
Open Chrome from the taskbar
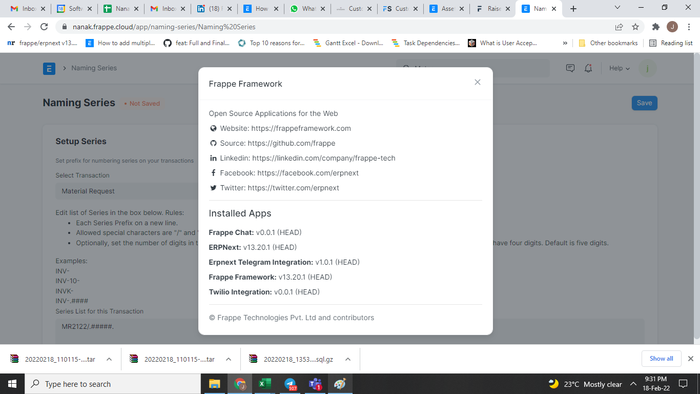pos(240,383)
